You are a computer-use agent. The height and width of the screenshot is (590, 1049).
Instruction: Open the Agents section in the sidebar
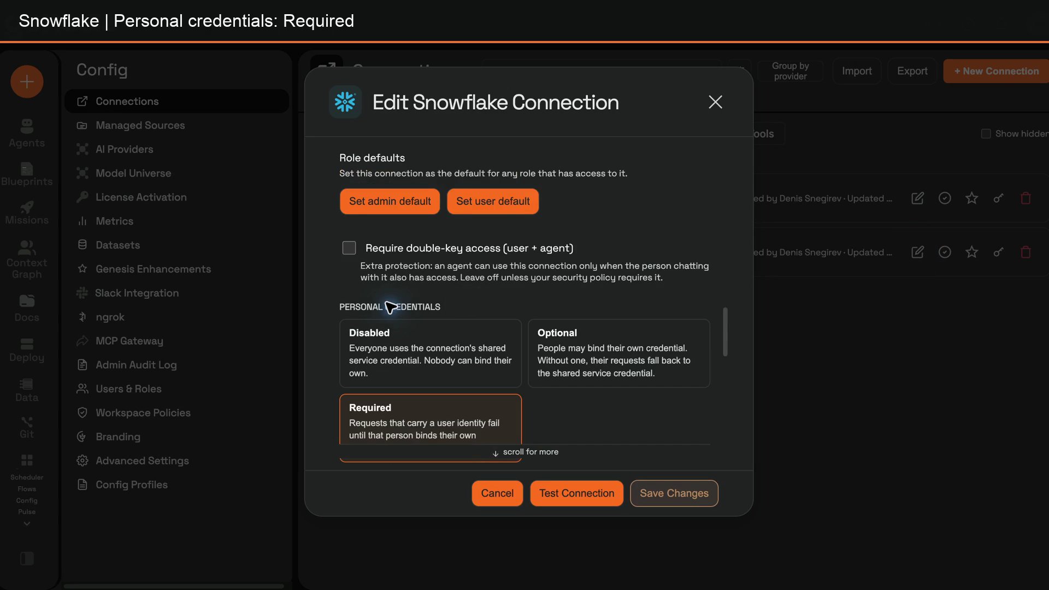[x=27, y=134]
